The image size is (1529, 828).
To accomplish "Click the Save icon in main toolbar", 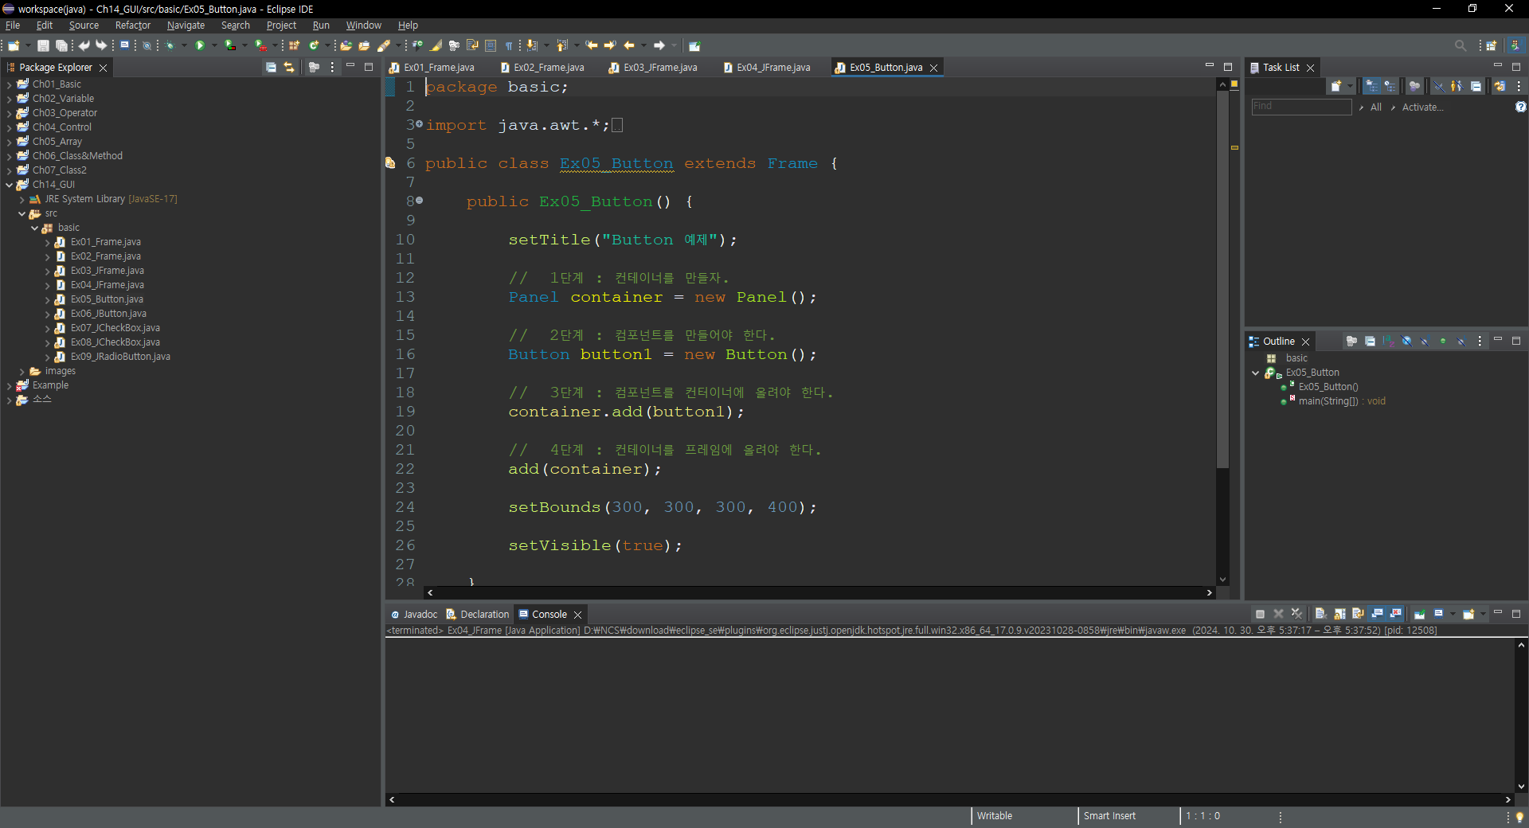I will (x=44, y=46).
